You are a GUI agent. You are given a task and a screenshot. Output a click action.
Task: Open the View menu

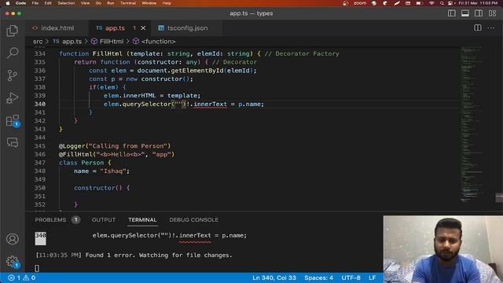85,3
